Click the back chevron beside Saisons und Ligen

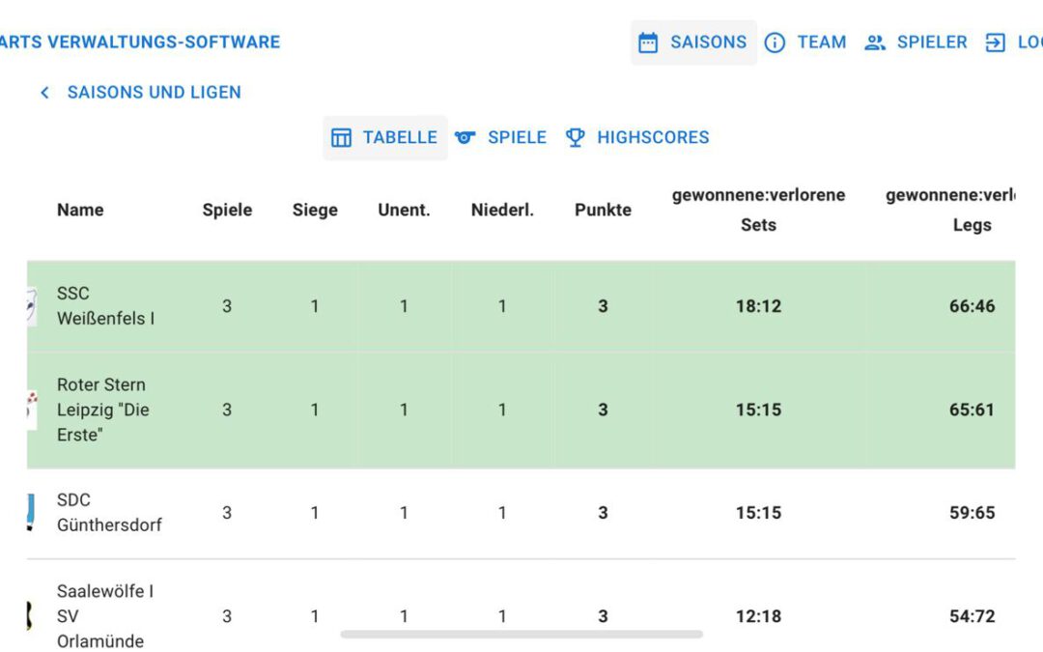tap(44, 93)
